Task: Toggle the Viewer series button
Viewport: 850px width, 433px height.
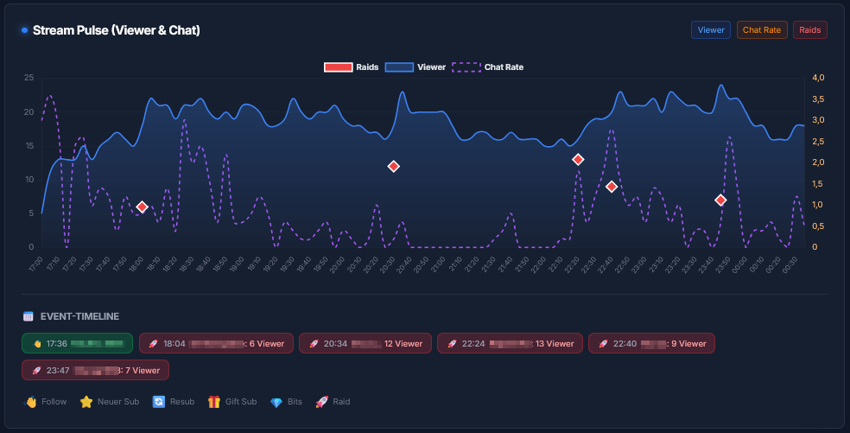Action: [x=710, y=30]
